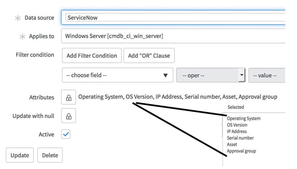Image resolution: width=297 pixels, height=169 pixels.
Task: Click the Applies to label
Action: click(41, 36)
